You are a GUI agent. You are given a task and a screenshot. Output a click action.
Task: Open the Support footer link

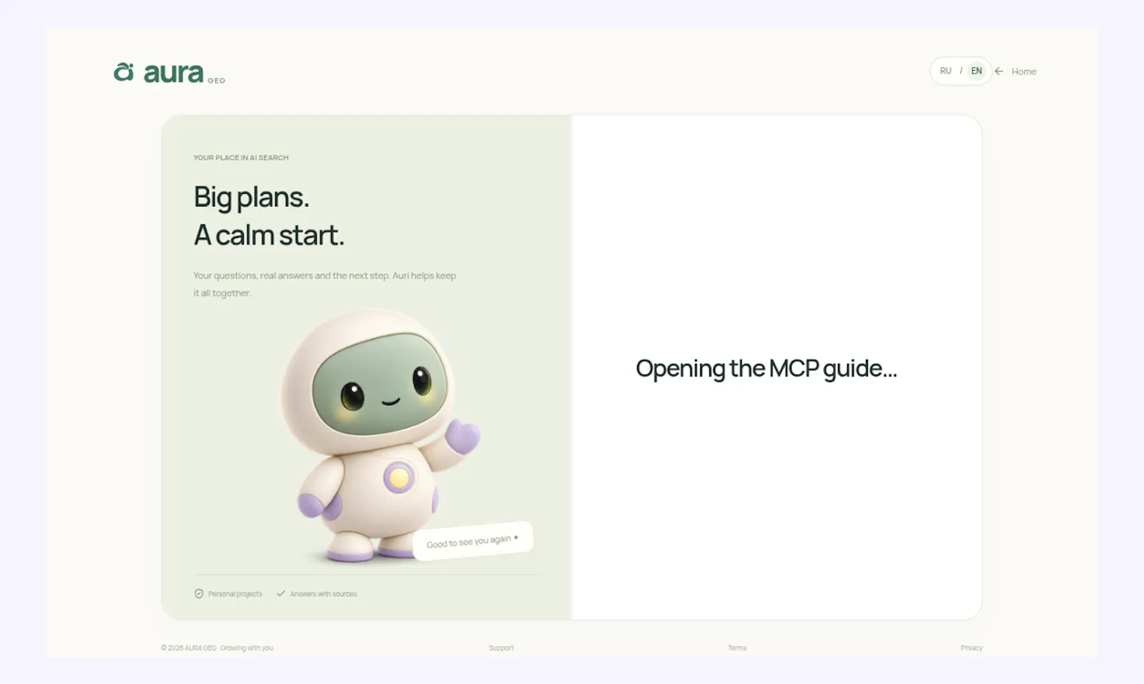pos(501,648)
